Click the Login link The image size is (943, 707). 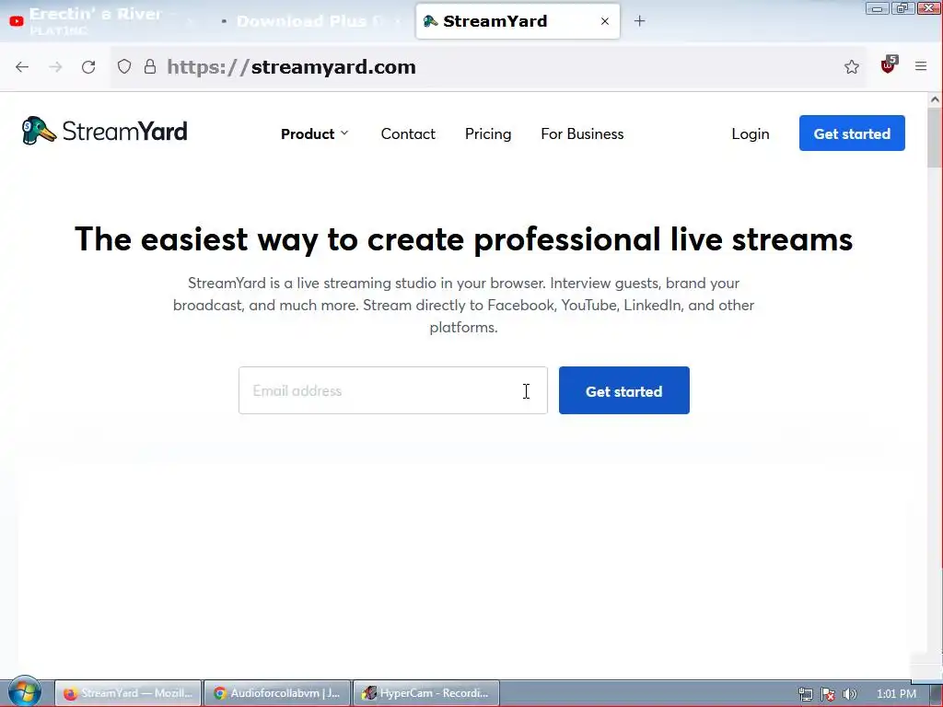(750, 133)
